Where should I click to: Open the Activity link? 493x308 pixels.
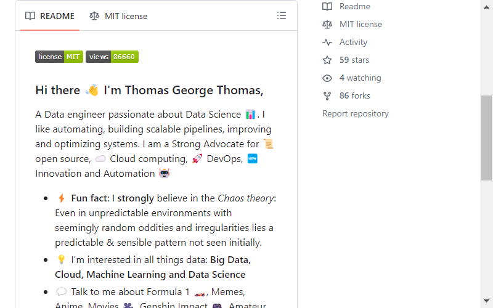(353, 42)
